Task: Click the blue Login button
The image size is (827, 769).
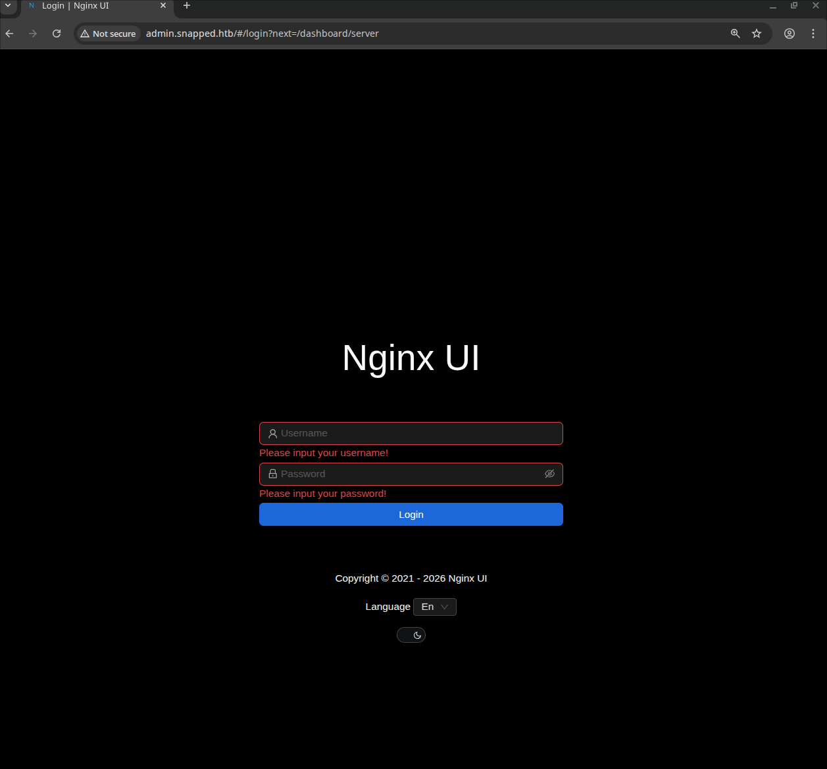Action: [x=411, y=515]
